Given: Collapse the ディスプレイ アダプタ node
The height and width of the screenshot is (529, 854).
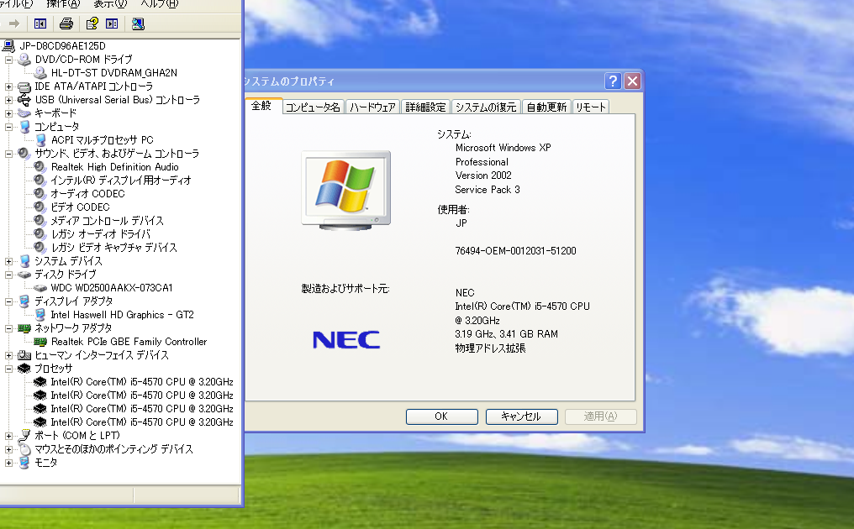Looking at the screenshot, I should [8, 301].
